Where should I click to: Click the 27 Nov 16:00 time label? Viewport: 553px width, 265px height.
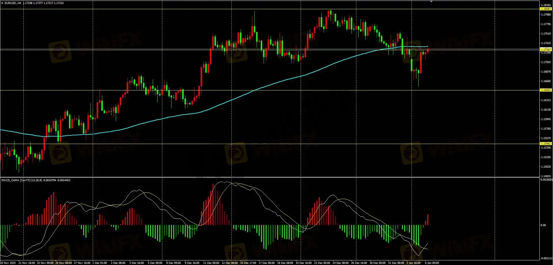(82, 263)
